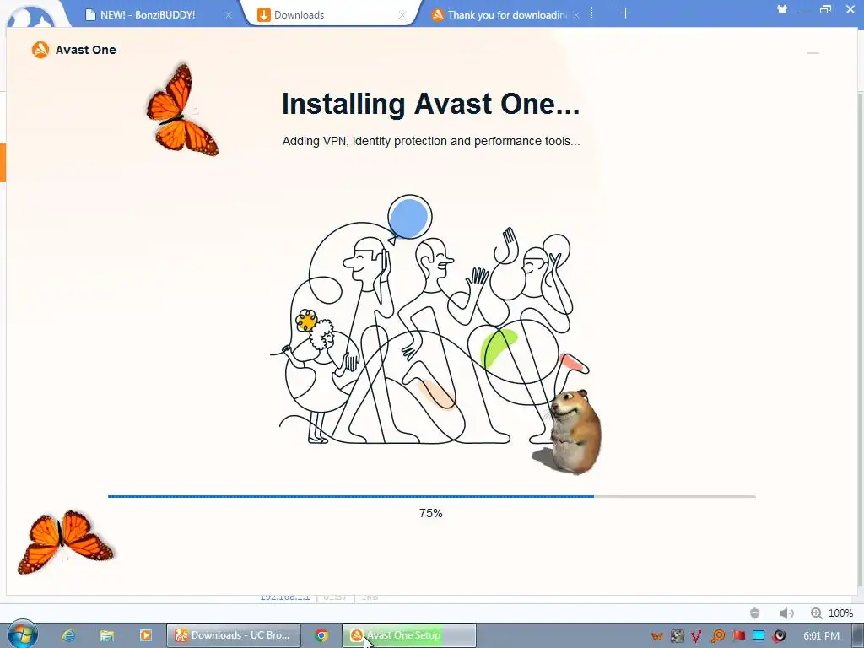Switch to Downloads - UC Browser taskbar window
Image resolution: width=864 pixels, height=648 pixels.
[x=234, y=635]
